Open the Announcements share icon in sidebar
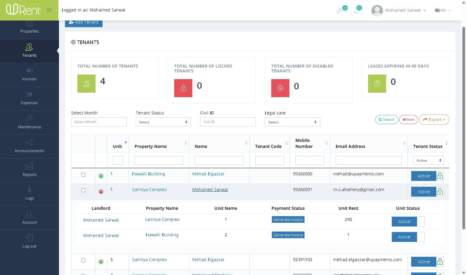466x275 pixels. pyautogui.click(x=29, y=142)
